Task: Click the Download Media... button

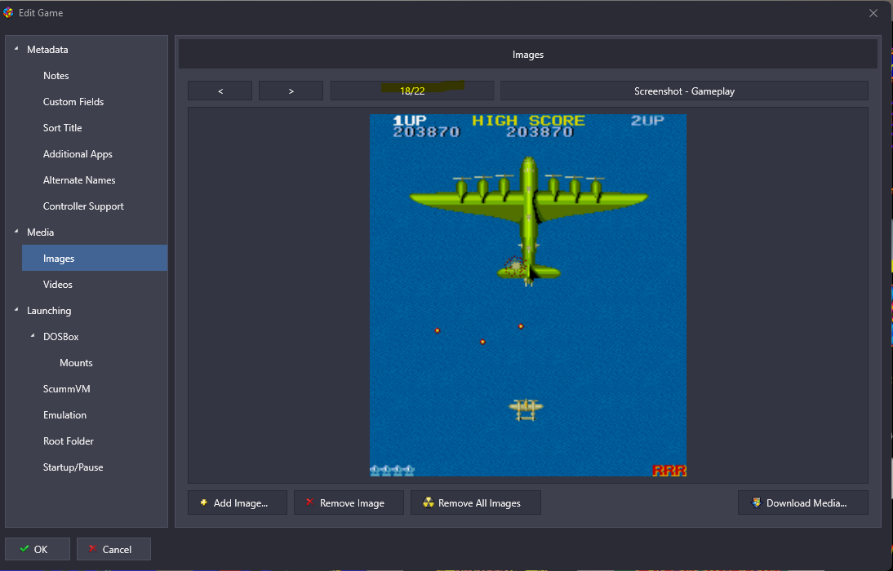Action: click(x=803, y=502)
